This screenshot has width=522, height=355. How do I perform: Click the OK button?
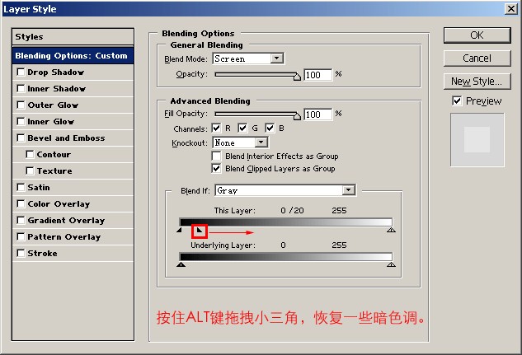477,35
